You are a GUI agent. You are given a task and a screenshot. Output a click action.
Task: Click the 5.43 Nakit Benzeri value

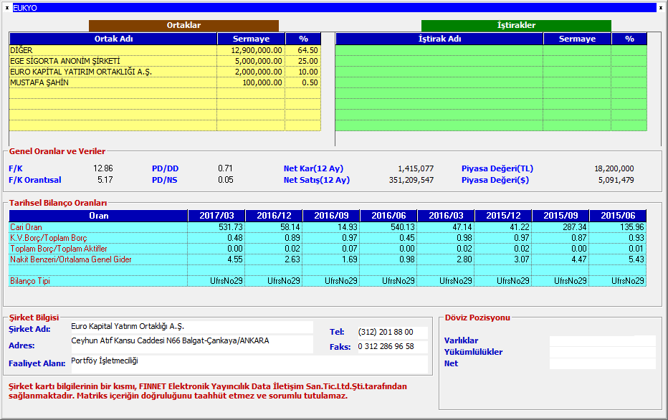point(636,259)
